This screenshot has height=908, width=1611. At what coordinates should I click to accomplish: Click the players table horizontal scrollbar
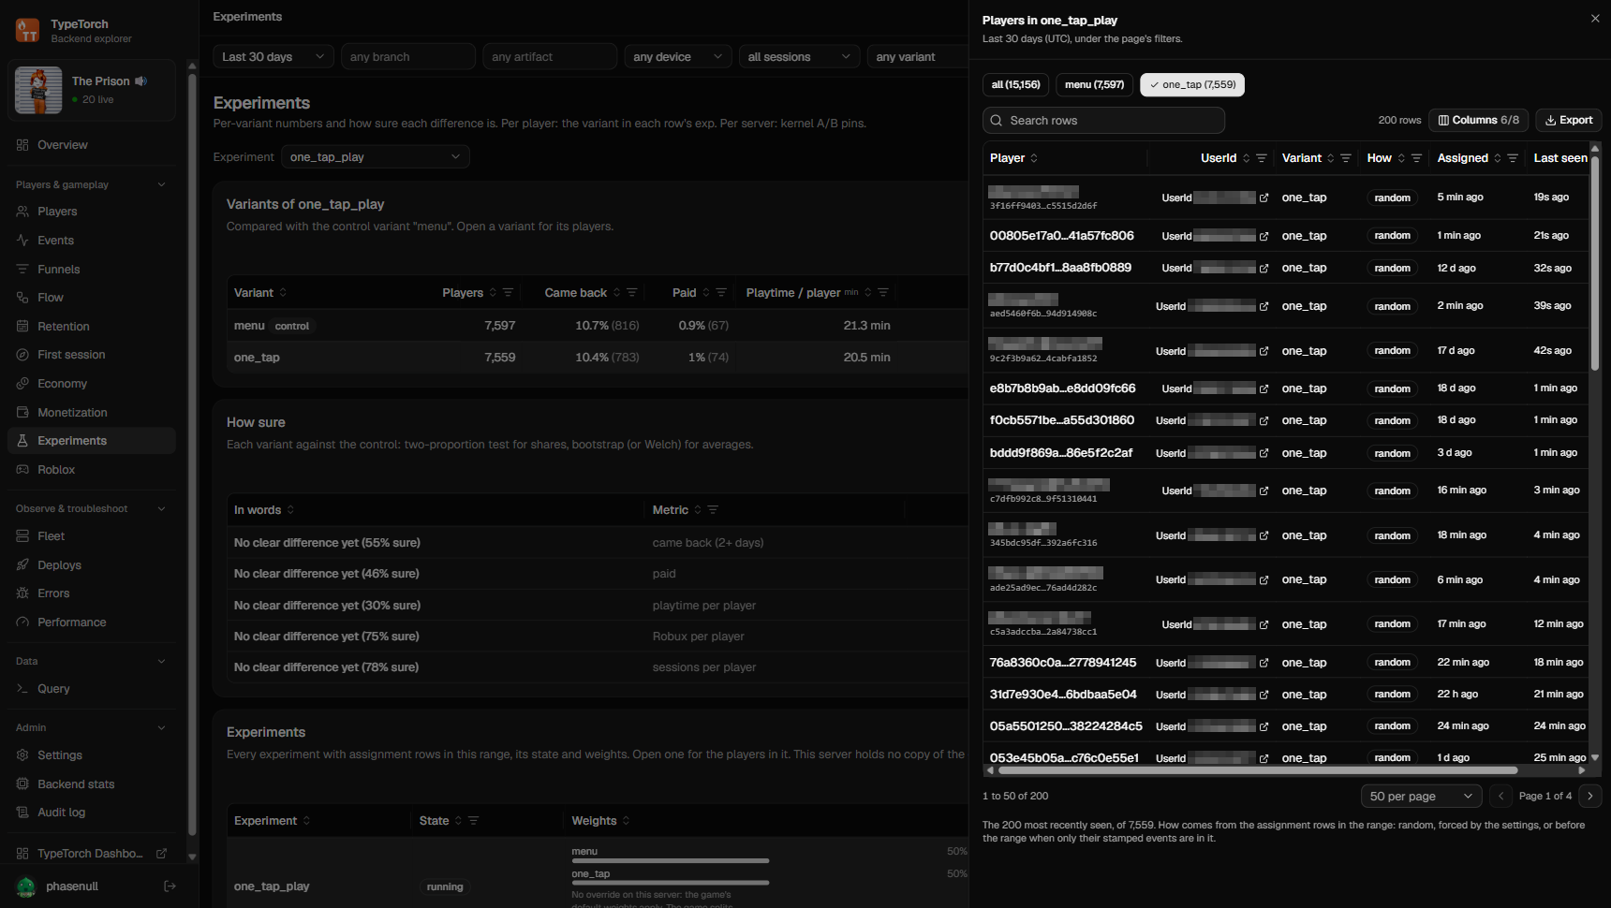tap(1257, 771)
